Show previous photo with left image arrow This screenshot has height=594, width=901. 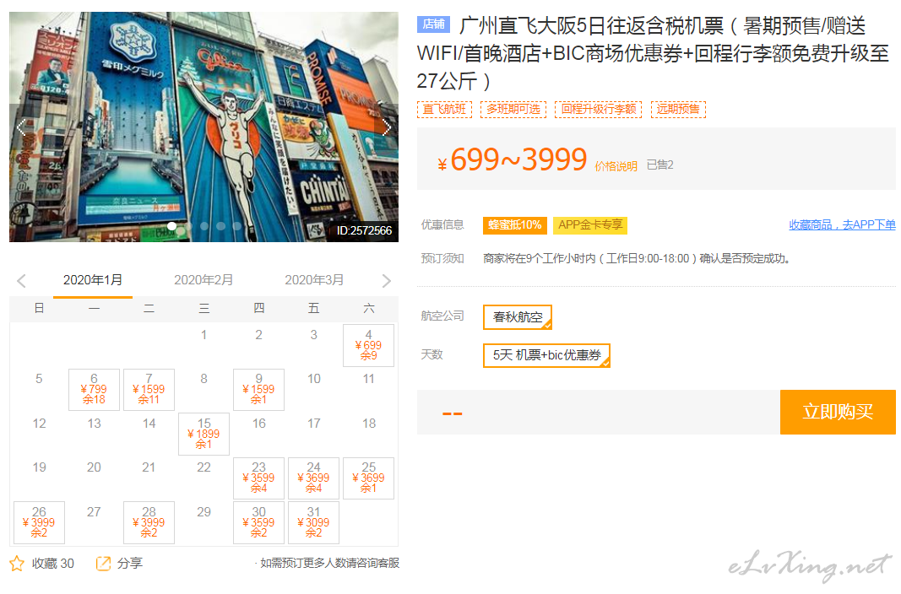[x=21, y=127]
